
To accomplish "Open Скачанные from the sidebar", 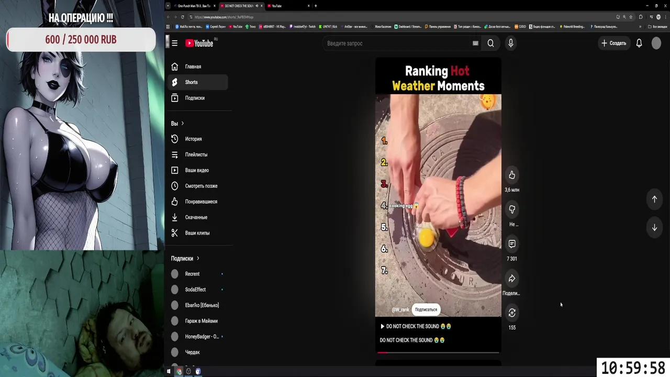I will pyautogui.click(x=199, y=217).
